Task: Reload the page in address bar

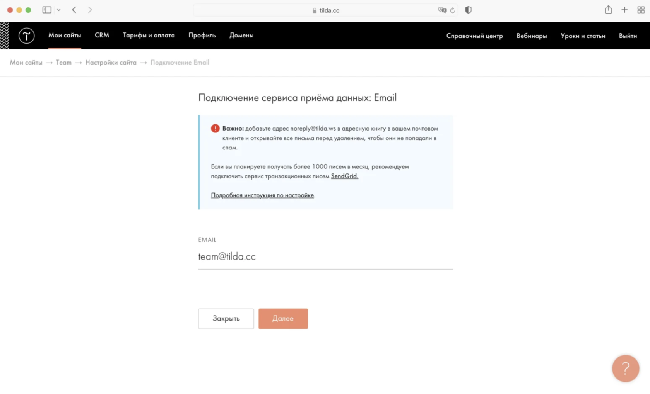Action: (452, 10)
